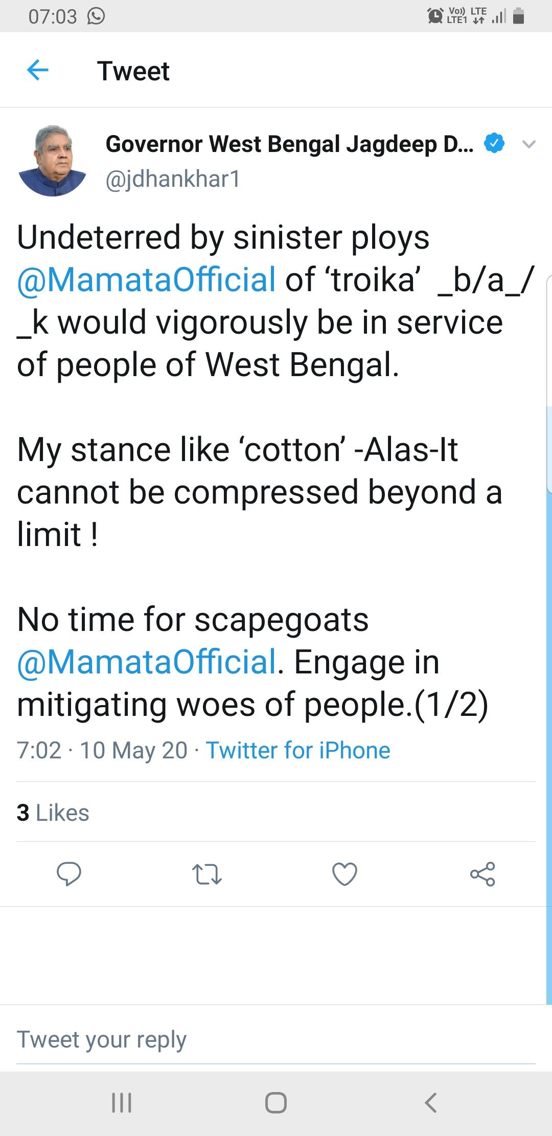Tap the share icon

(482, 874)
